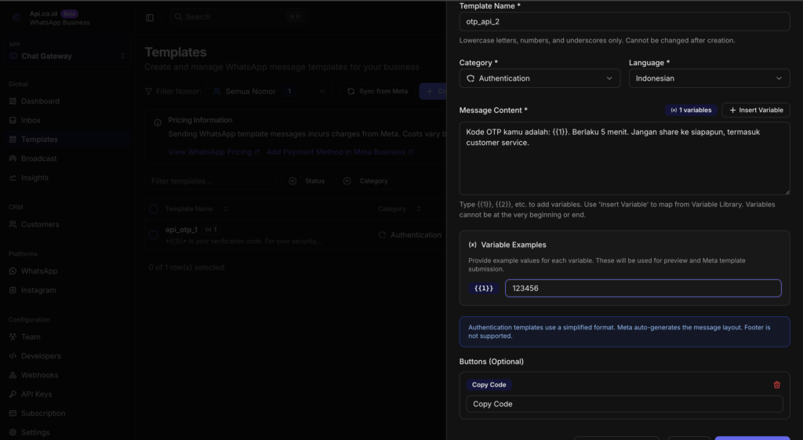This screenshot has height=440, width=803.
Task: Open Instagram platform in the sidebar
Action: [67, 290]
